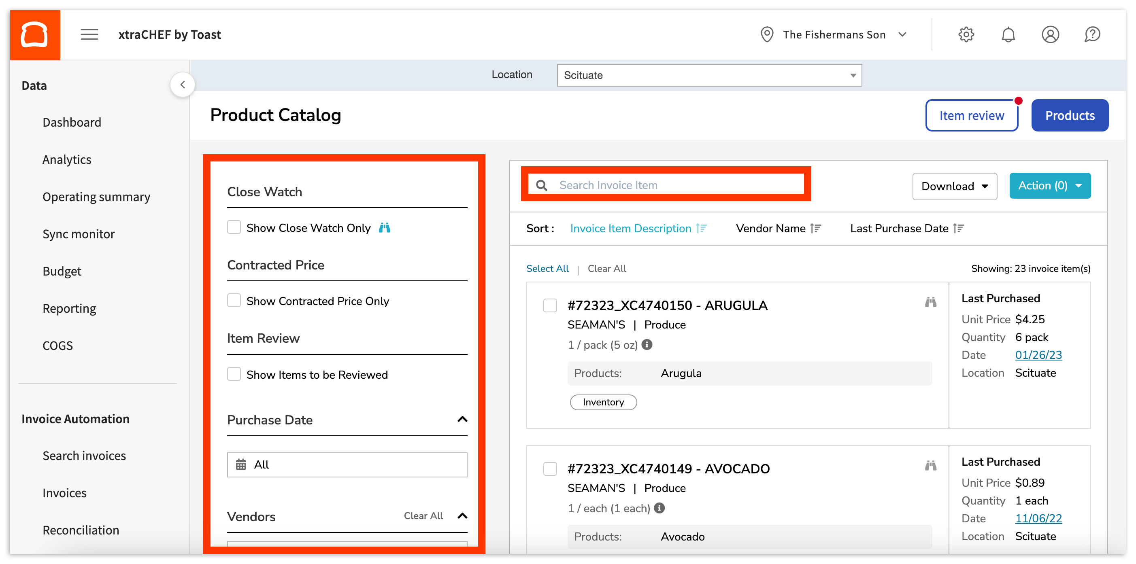The height and width of the screenshot is (564, 1136).
Task: Open Reporting in the sidebar
Action: pos(69,308)
